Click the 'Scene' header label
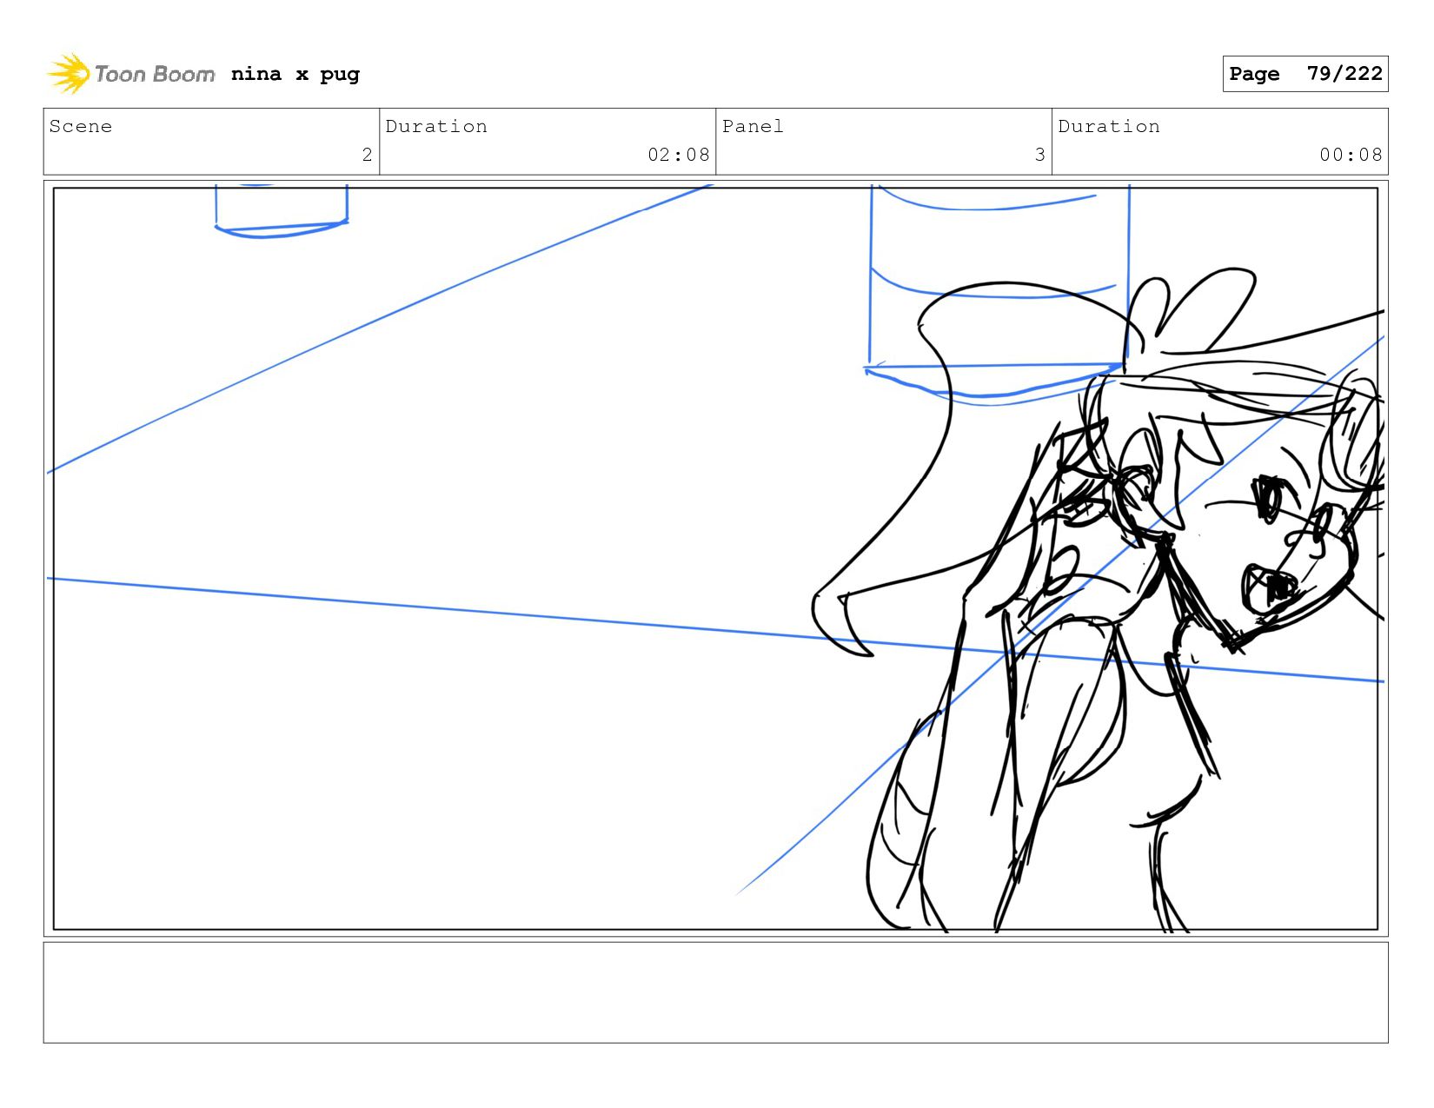This screenshot has height=1108, width=1434. pyautogui.click(x=81, y=126)
